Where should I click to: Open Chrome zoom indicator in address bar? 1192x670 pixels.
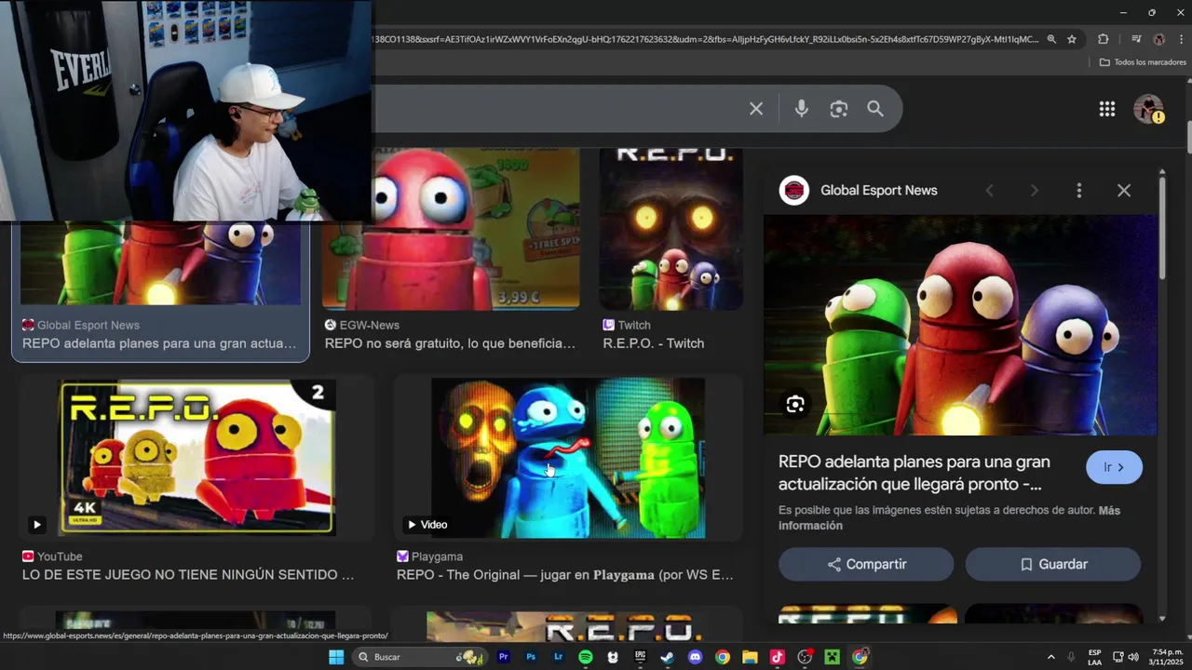(x=1051, y=39)
